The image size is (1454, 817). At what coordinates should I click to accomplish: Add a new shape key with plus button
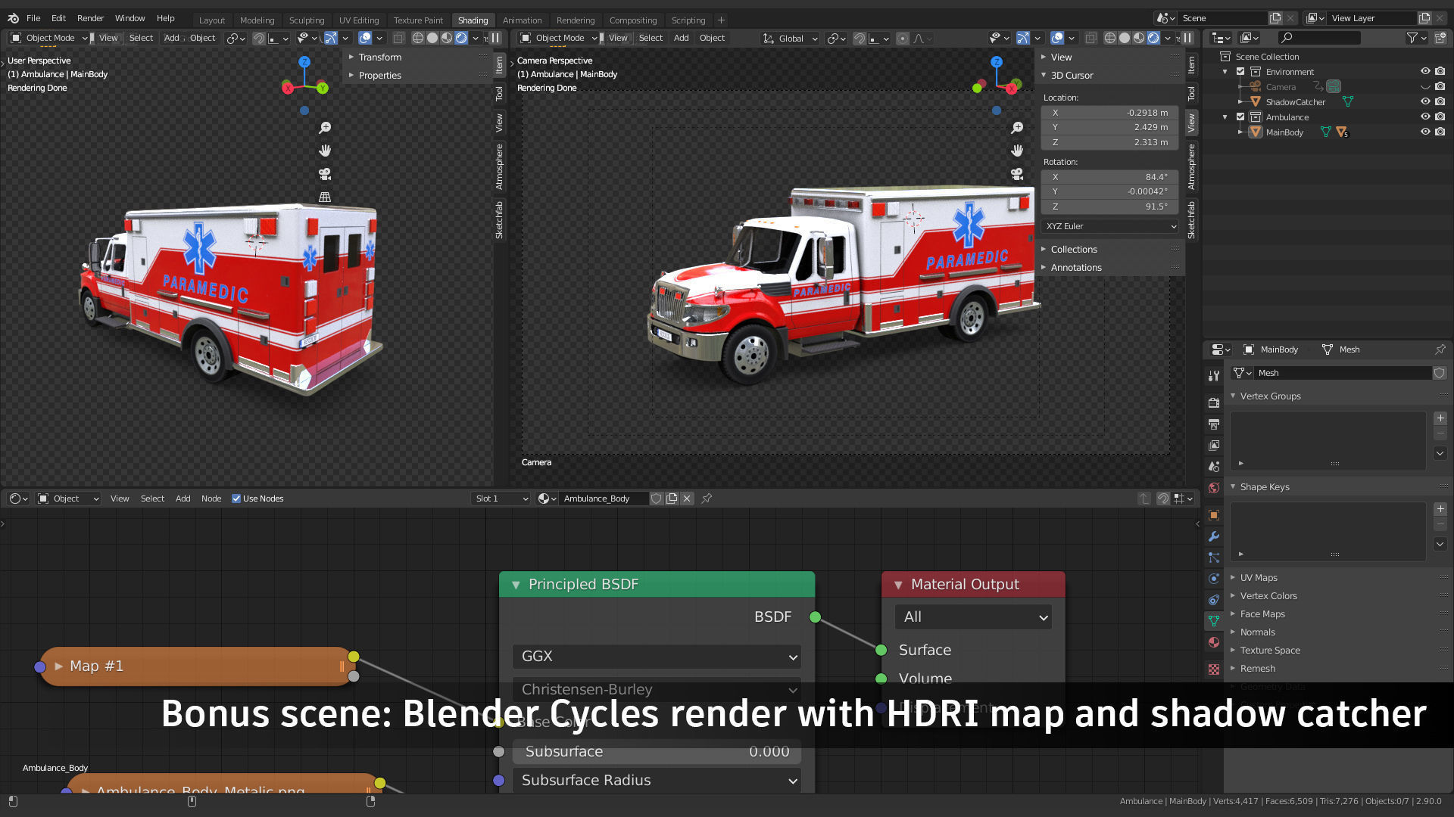[x=1440, y=509]
